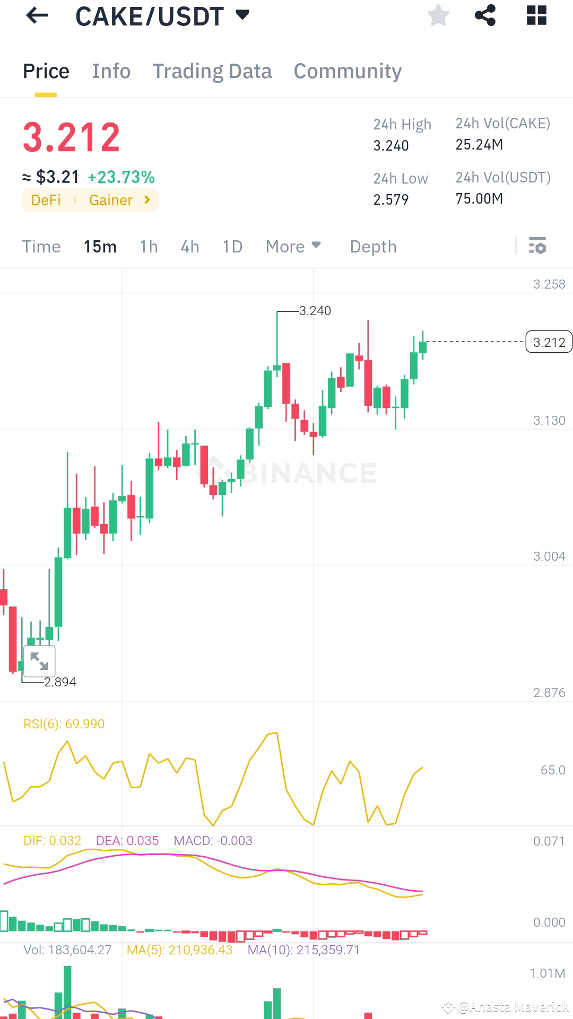Switch chart to 1h timeframe
Image resolution: width=573 pixels, height=1019 pixels.
point(149,246)
